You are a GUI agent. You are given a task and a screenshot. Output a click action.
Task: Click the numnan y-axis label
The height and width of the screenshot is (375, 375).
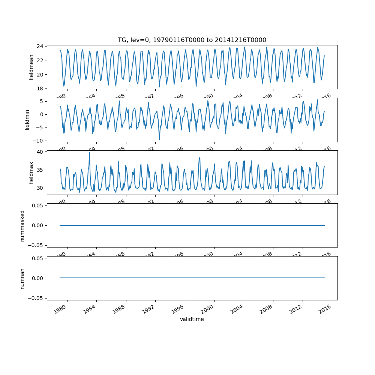click(22, 278)
